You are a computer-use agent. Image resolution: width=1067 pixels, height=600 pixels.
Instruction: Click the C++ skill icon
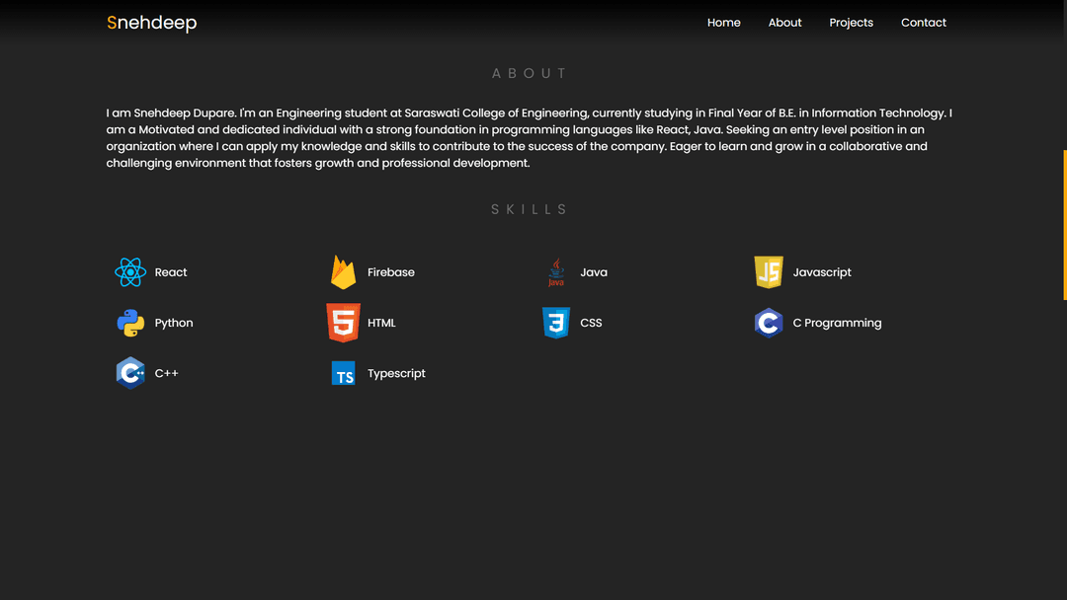[x=130, y=373]
